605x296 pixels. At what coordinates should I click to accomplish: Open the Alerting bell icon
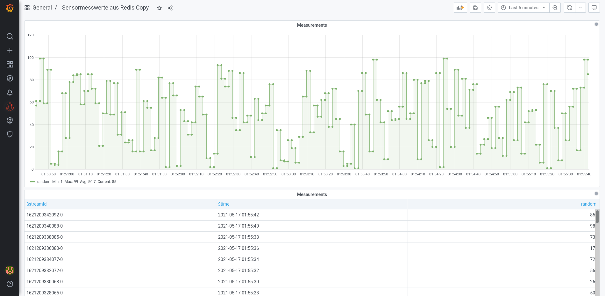(10, 92)
